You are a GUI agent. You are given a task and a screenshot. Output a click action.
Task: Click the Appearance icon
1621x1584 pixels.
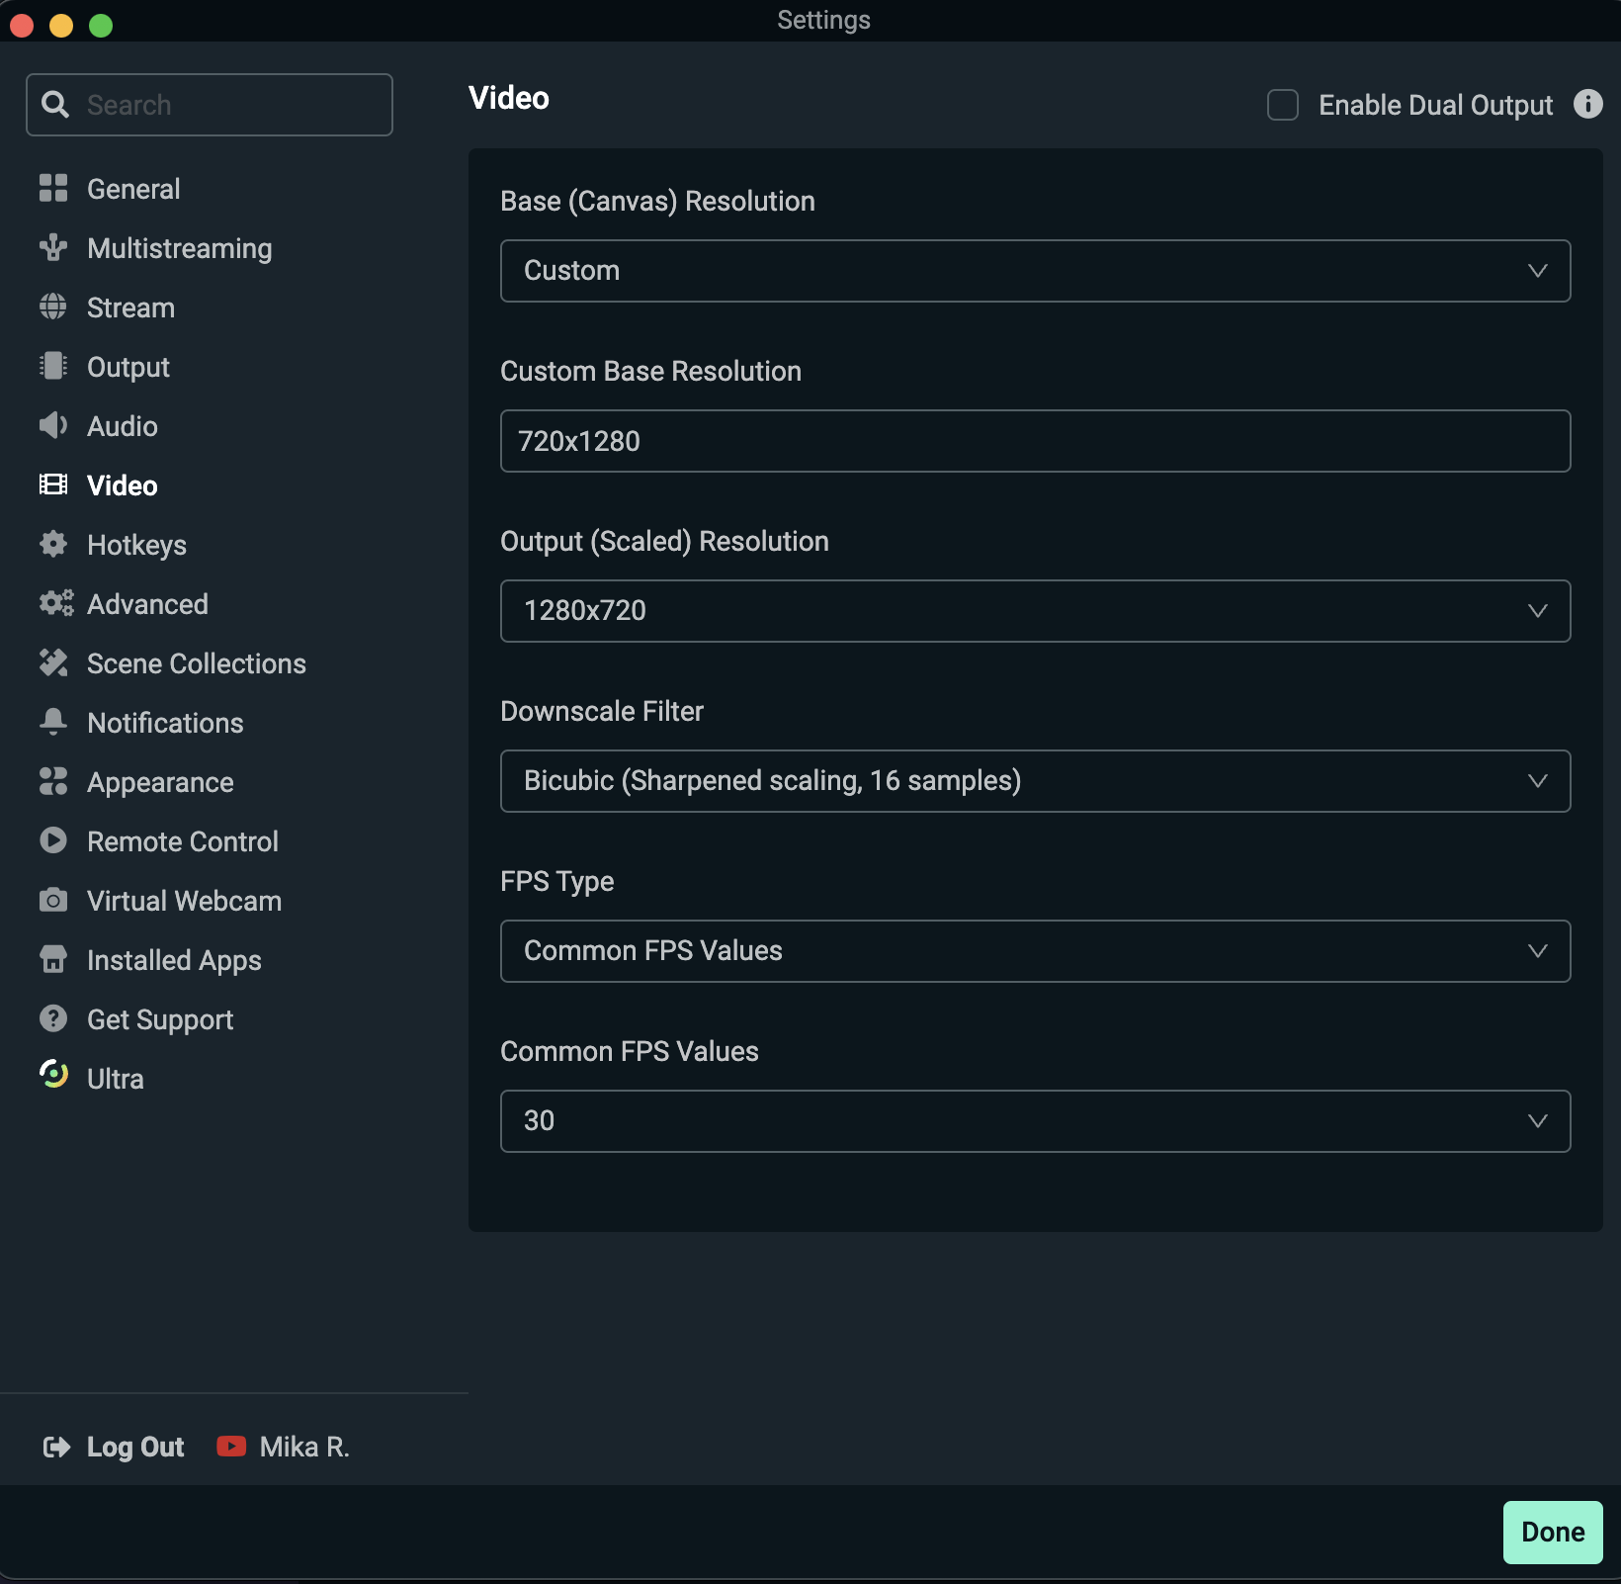pos(53,781)
